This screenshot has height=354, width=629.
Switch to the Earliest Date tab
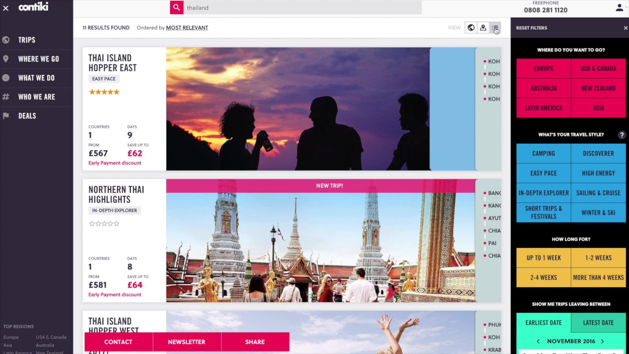[543, 323]
